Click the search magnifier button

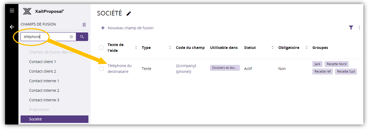pyautogui.click(x=82, y=37)
